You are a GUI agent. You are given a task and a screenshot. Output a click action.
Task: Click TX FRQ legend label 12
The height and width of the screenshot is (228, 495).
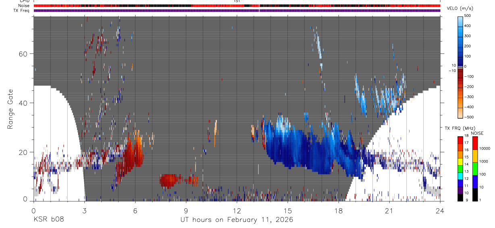pos(466,179)
